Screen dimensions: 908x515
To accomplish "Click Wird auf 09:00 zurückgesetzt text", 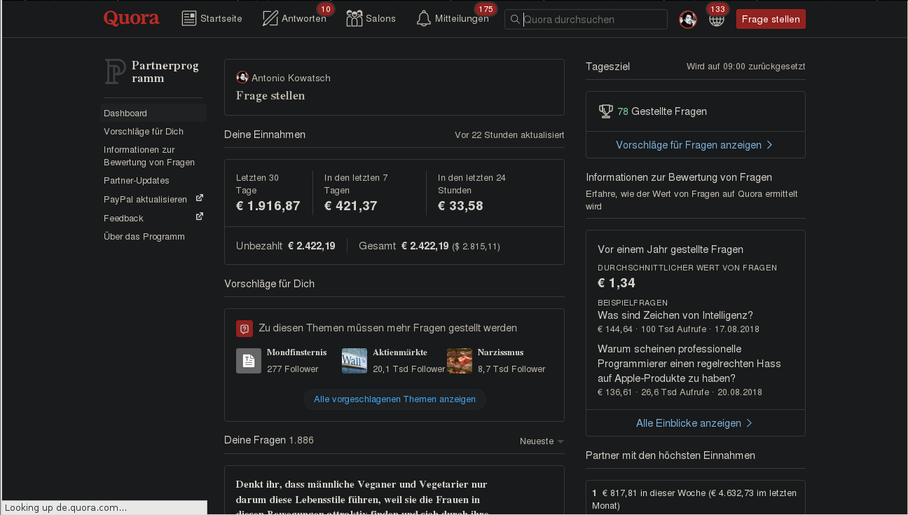I will pyautogui.click(x=746, y=67).
